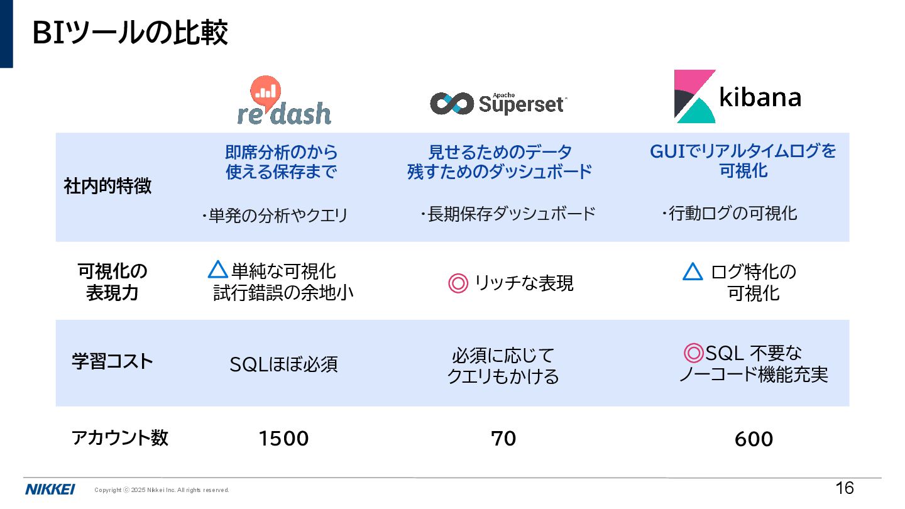This screenshot has width=905, height=509.
Task: Click the blue triangle beside ログ特化の可視化
Action: (x=693, y=272)
